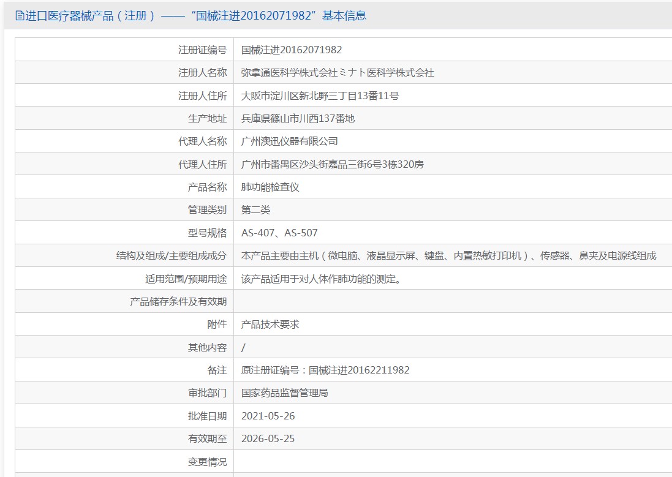Select the management category value 第二类
The width and height of the screenshot is (672, 477).
tap(256, 210)
